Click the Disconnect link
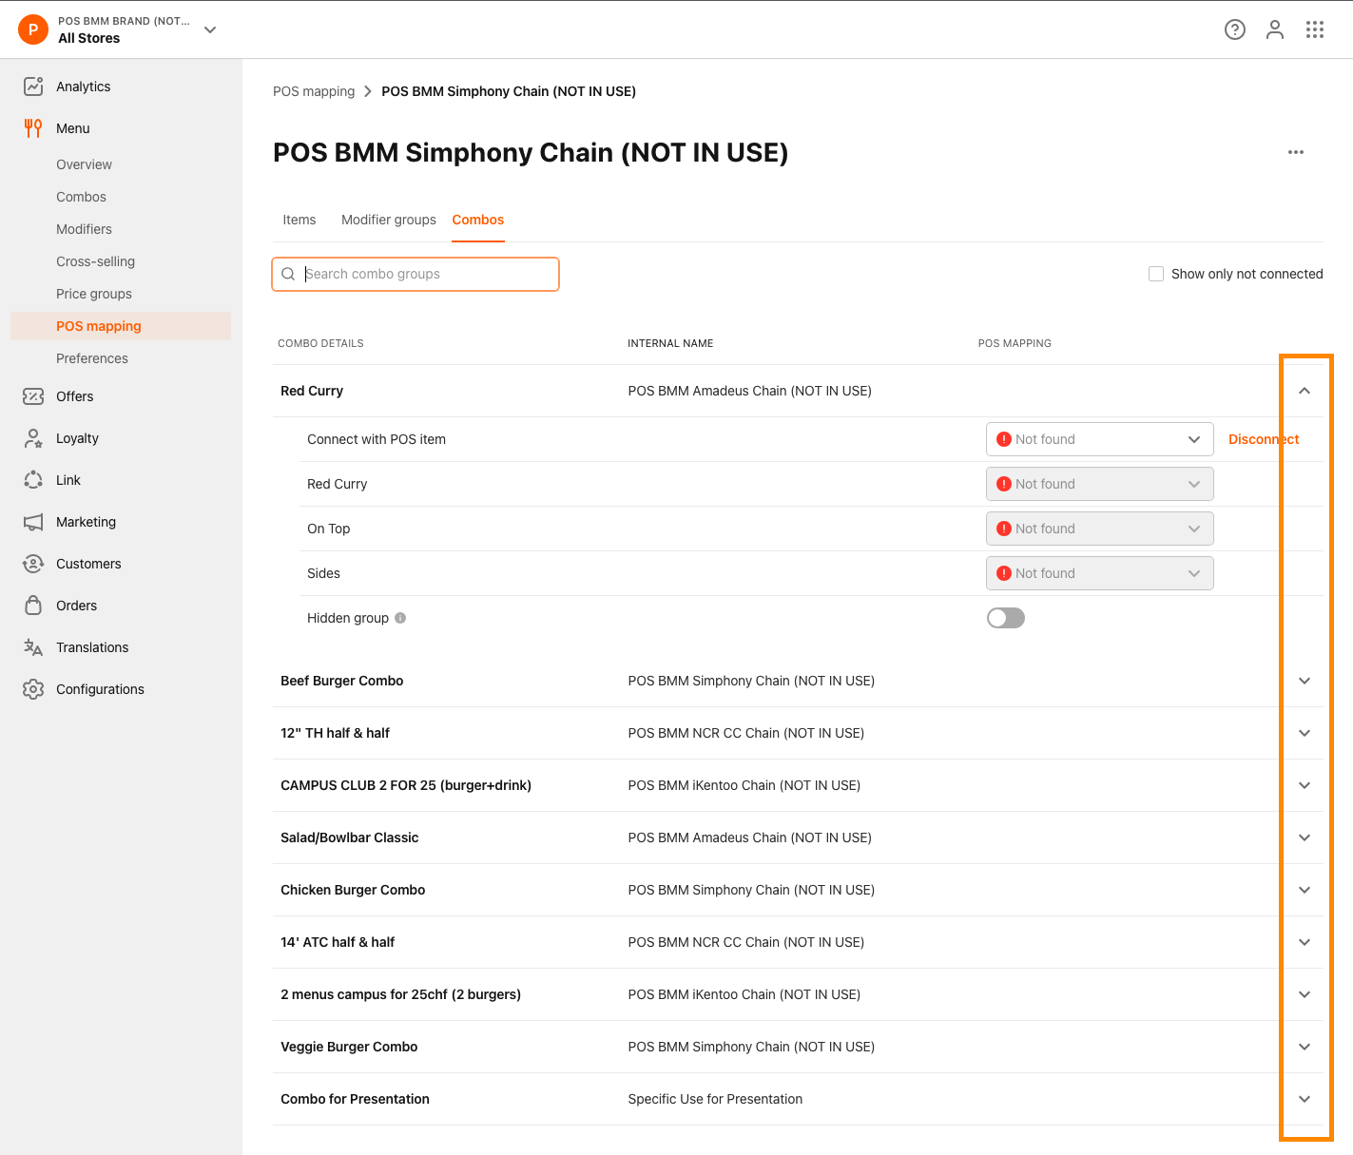The height and width of the screenshot is (1155, 1353). (x=1263, y=439)
